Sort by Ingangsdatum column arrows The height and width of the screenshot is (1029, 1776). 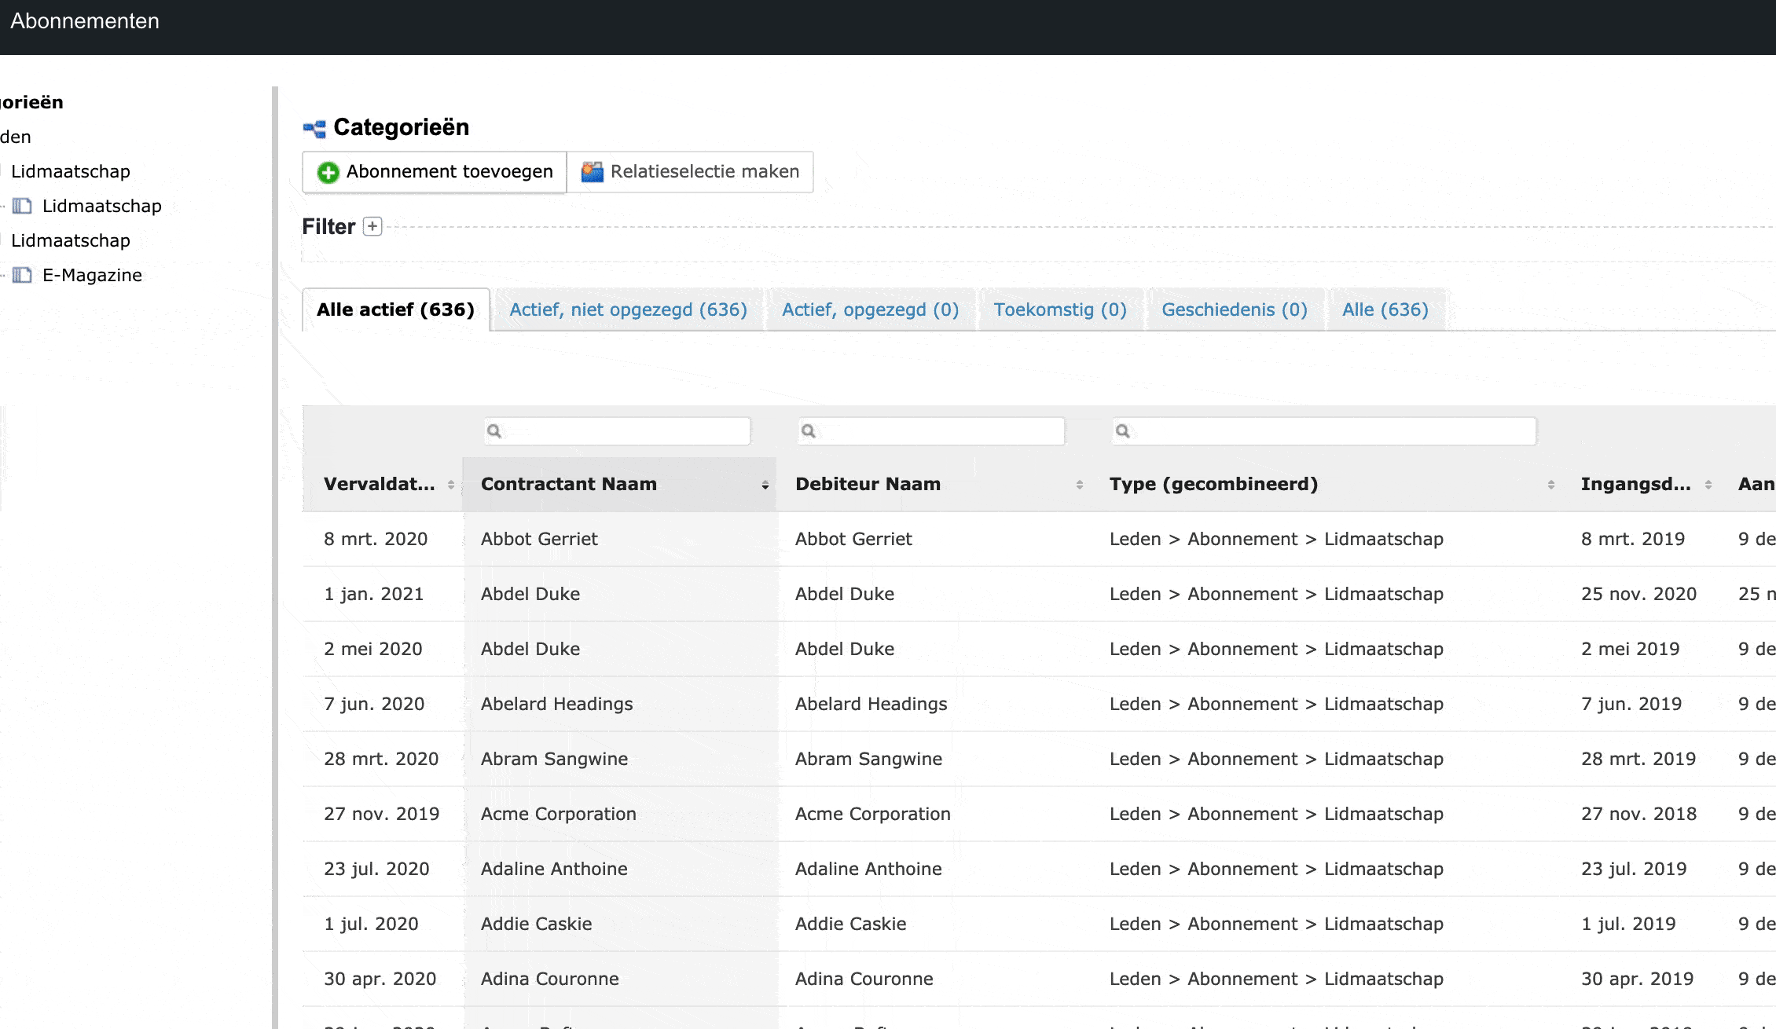(1708, 485)
